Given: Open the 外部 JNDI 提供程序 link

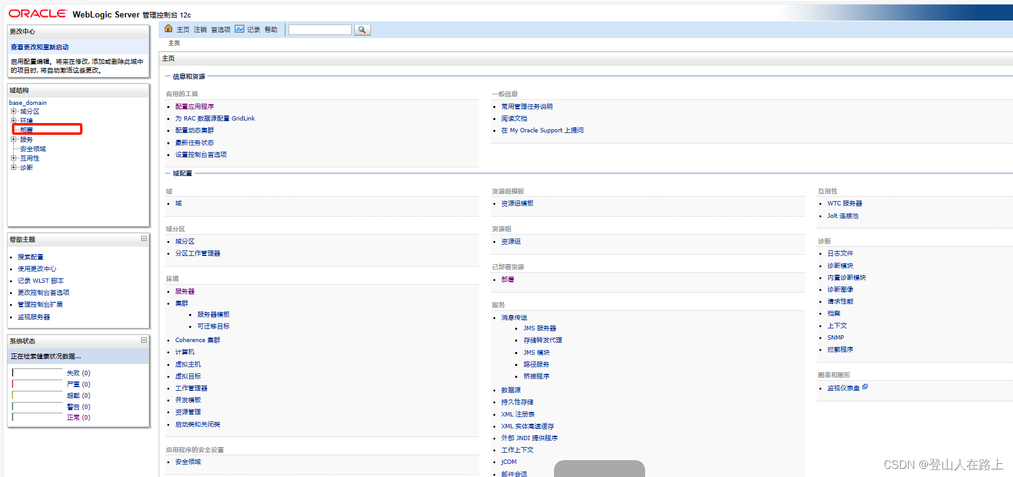Looking at the screenshot, I should (x=530, y=438).
